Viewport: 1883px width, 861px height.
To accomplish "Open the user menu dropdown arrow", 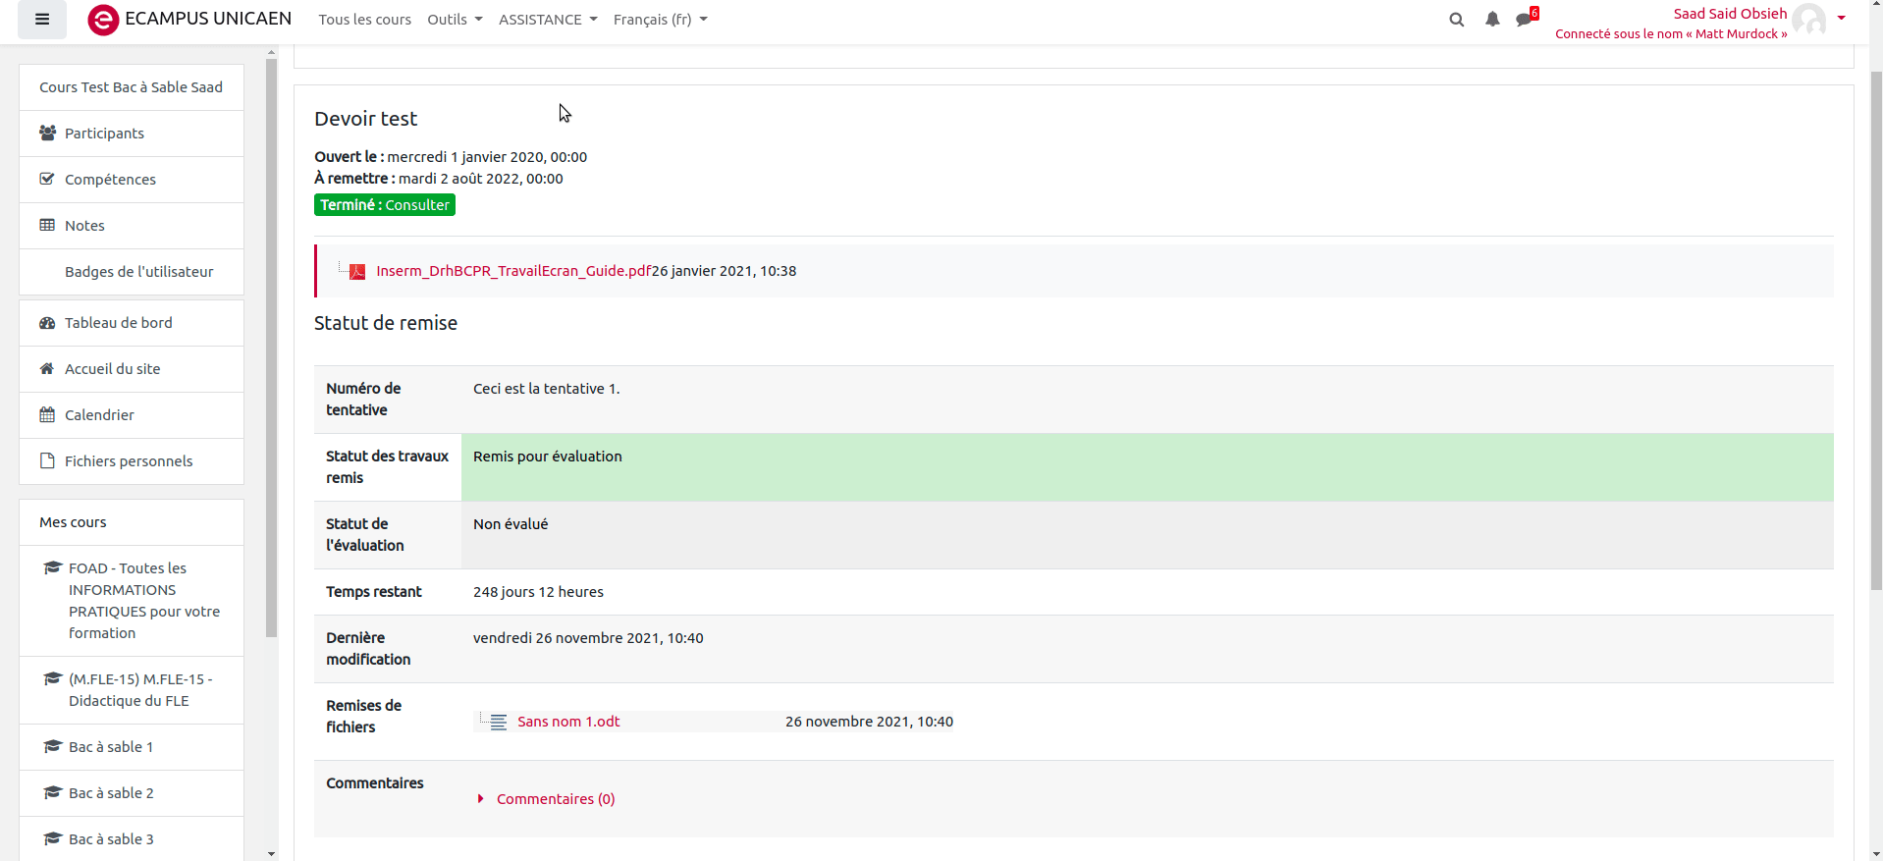I will pos(1842,18).
